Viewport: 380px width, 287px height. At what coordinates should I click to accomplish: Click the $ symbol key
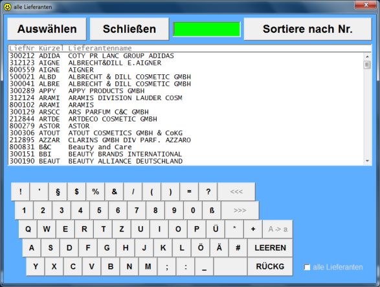(x=76, y=191)
